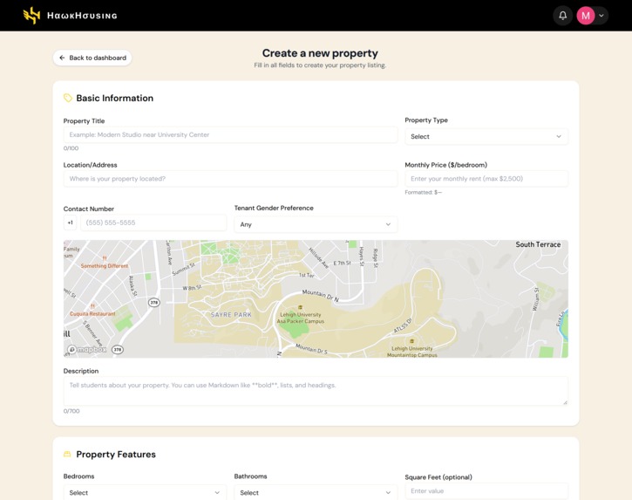Click the Monthly Price input
This screenshot has width=632, height=500.
point(486,179)
